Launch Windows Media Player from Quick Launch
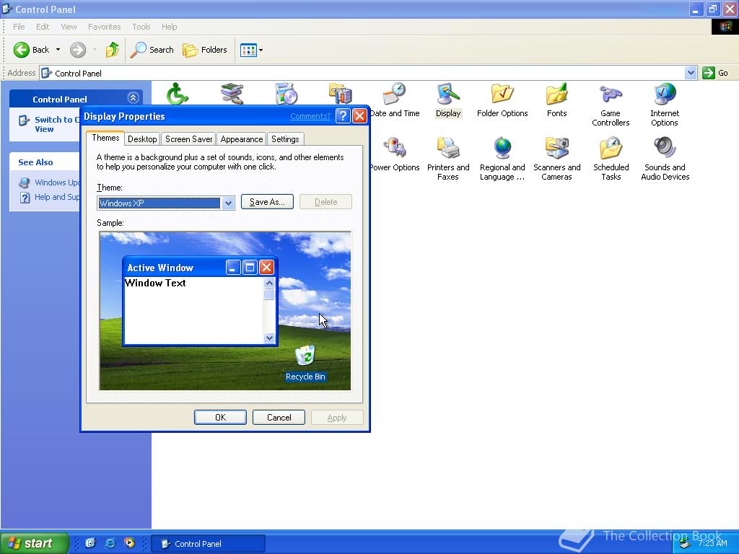 click(x=129, y=543)
